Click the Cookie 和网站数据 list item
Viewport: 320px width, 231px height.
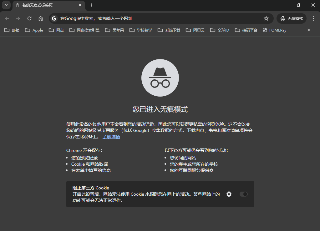(x=89, y=164)
